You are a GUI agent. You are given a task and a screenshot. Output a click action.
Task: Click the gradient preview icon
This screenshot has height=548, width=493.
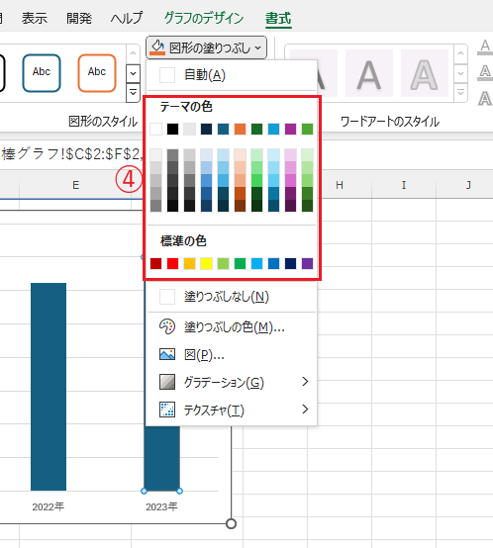[167, 382]
